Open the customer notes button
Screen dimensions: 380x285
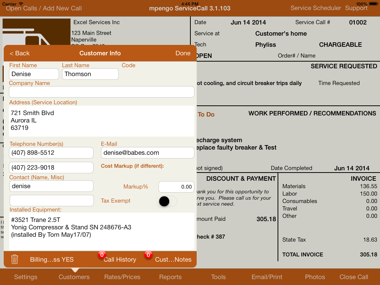pyautogui.click(x=173, y=259)
